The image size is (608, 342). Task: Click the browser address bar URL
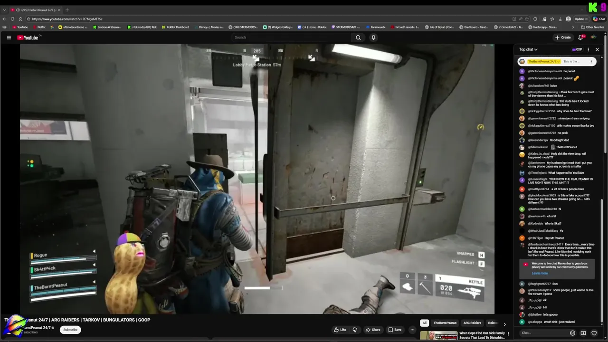[67, 19]
